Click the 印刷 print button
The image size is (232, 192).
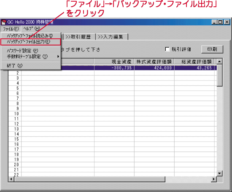click(212, 49)
